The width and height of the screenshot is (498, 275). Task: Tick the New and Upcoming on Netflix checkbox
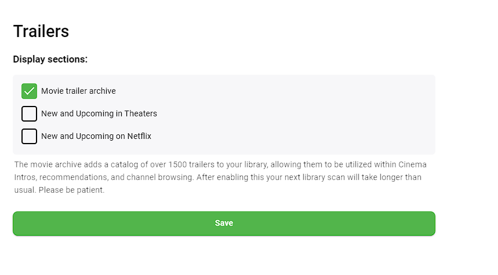29,136
